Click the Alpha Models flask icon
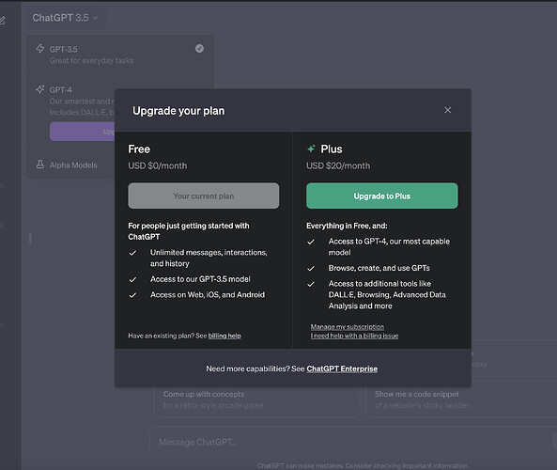 point(40,164)
